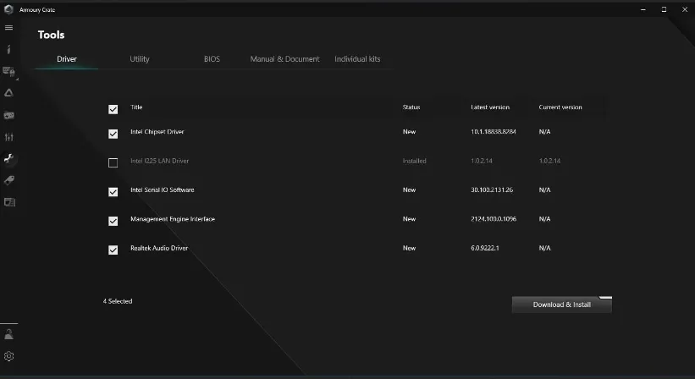Click the New status of Intel Chipset Driver
The height and width of the screenshot is (379, 695).
coord(409,131)
